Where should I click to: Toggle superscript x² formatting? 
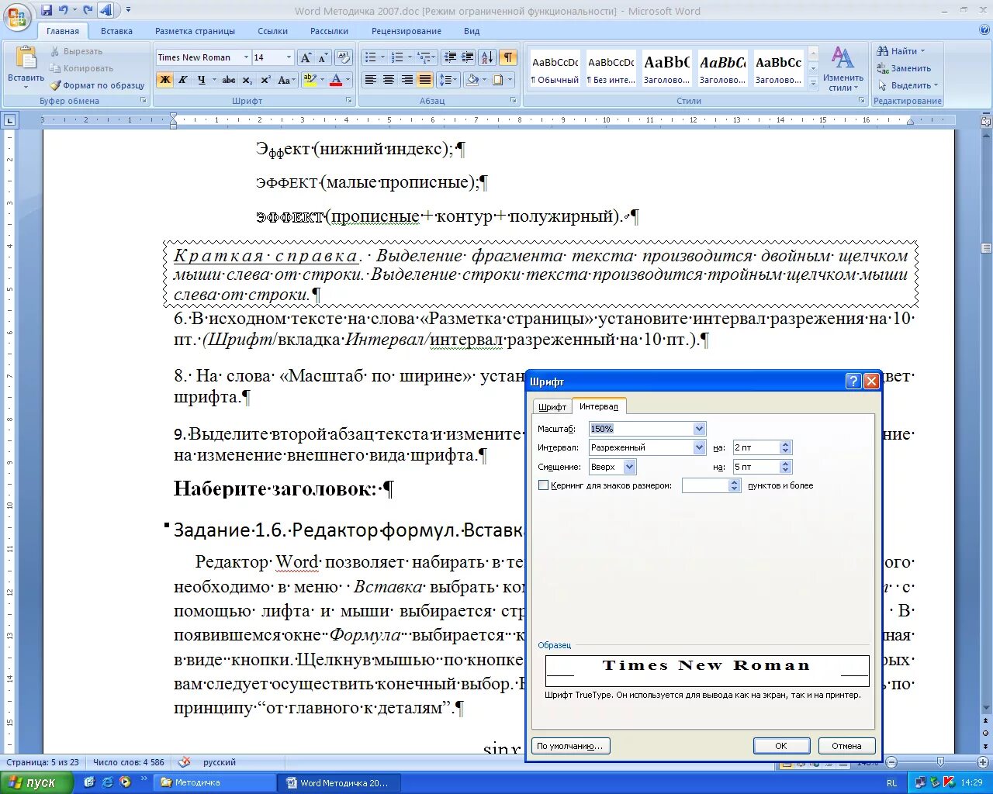pyautogui.click(x=265, y=80)
